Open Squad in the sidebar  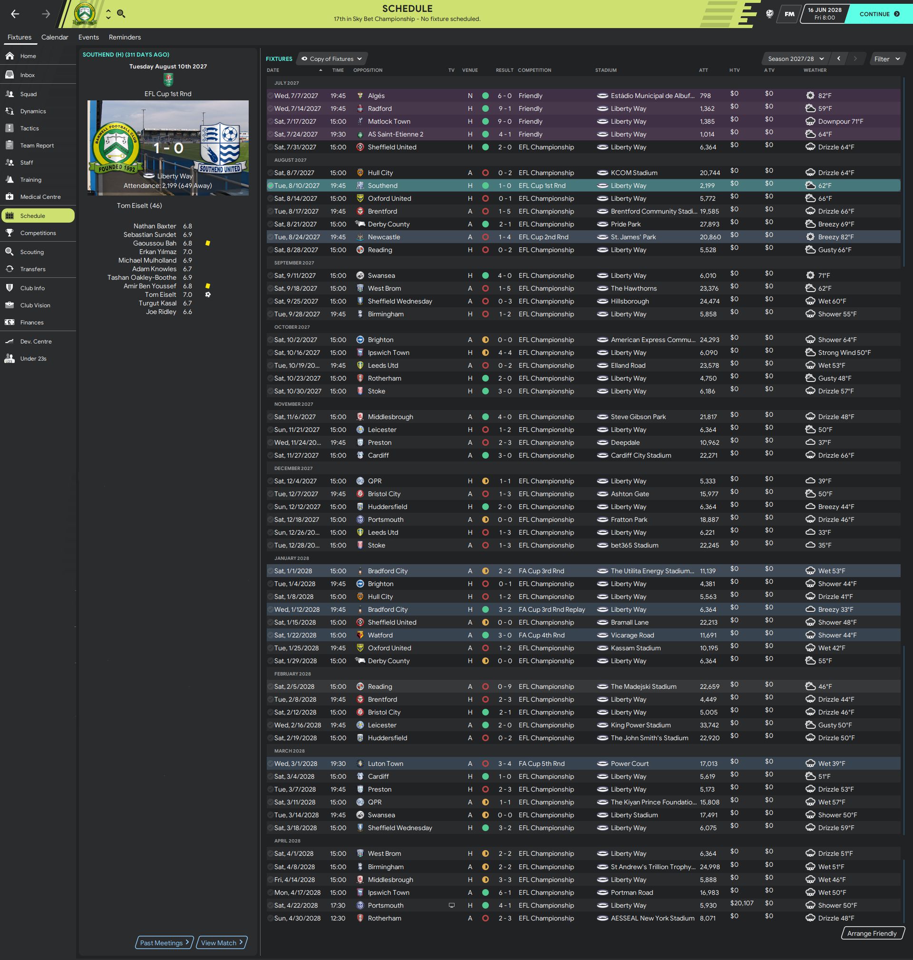pos(38,94)
